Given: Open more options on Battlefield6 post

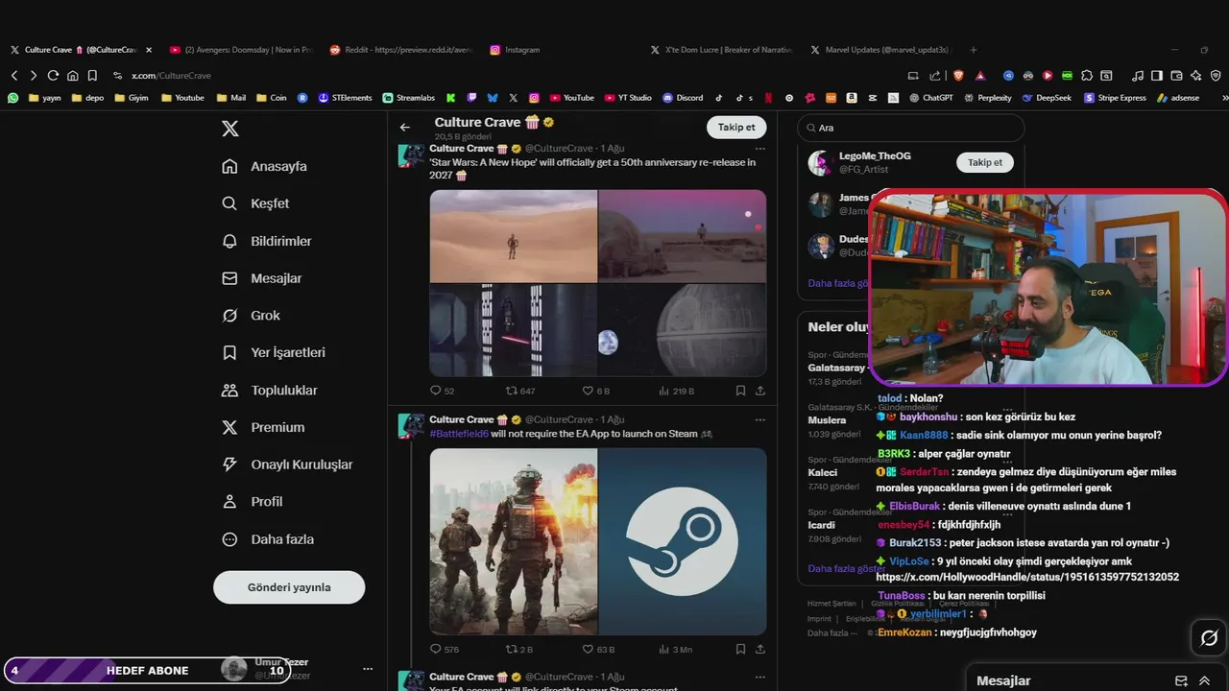Looking at the screenshot, I should point(760,419).
